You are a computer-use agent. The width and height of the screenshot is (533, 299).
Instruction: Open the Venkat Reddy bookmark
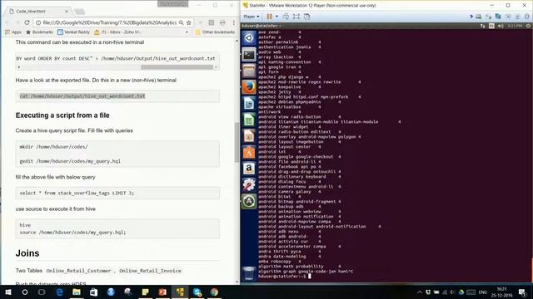(74, 32)
